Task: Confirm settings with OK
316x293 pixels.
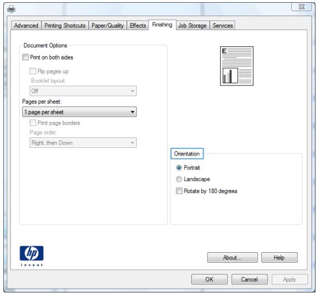Action: [x=210, y=280]
